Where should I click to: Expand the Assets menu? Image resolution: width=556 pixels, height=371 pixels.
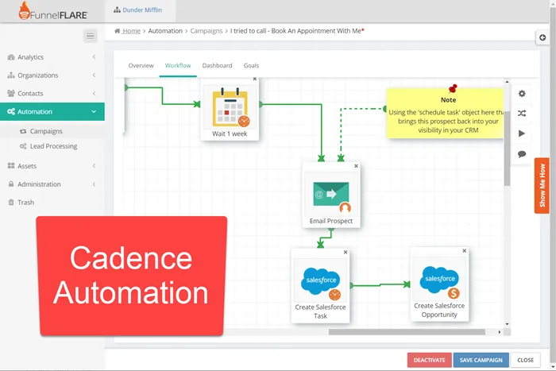click(x=52, y=165)
